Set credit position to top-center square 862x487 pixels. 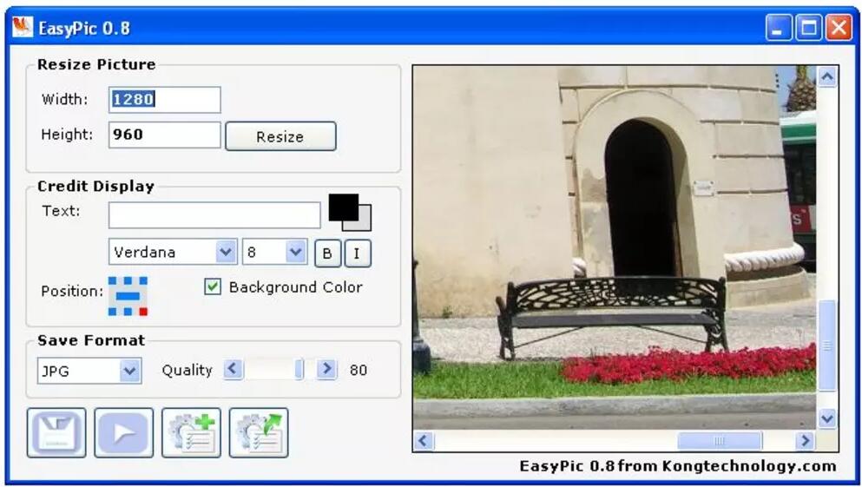click(128, 281)
